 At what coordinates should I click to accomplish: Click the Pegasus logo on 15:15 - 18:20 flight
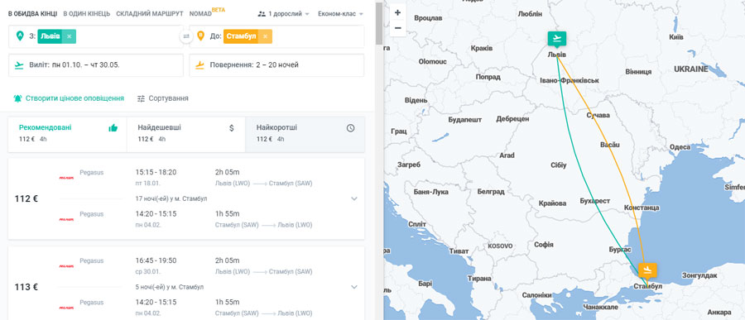(66, 178)
